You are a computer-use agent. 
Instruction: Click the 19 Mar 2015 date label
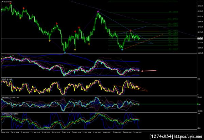[x=128, y=133]
